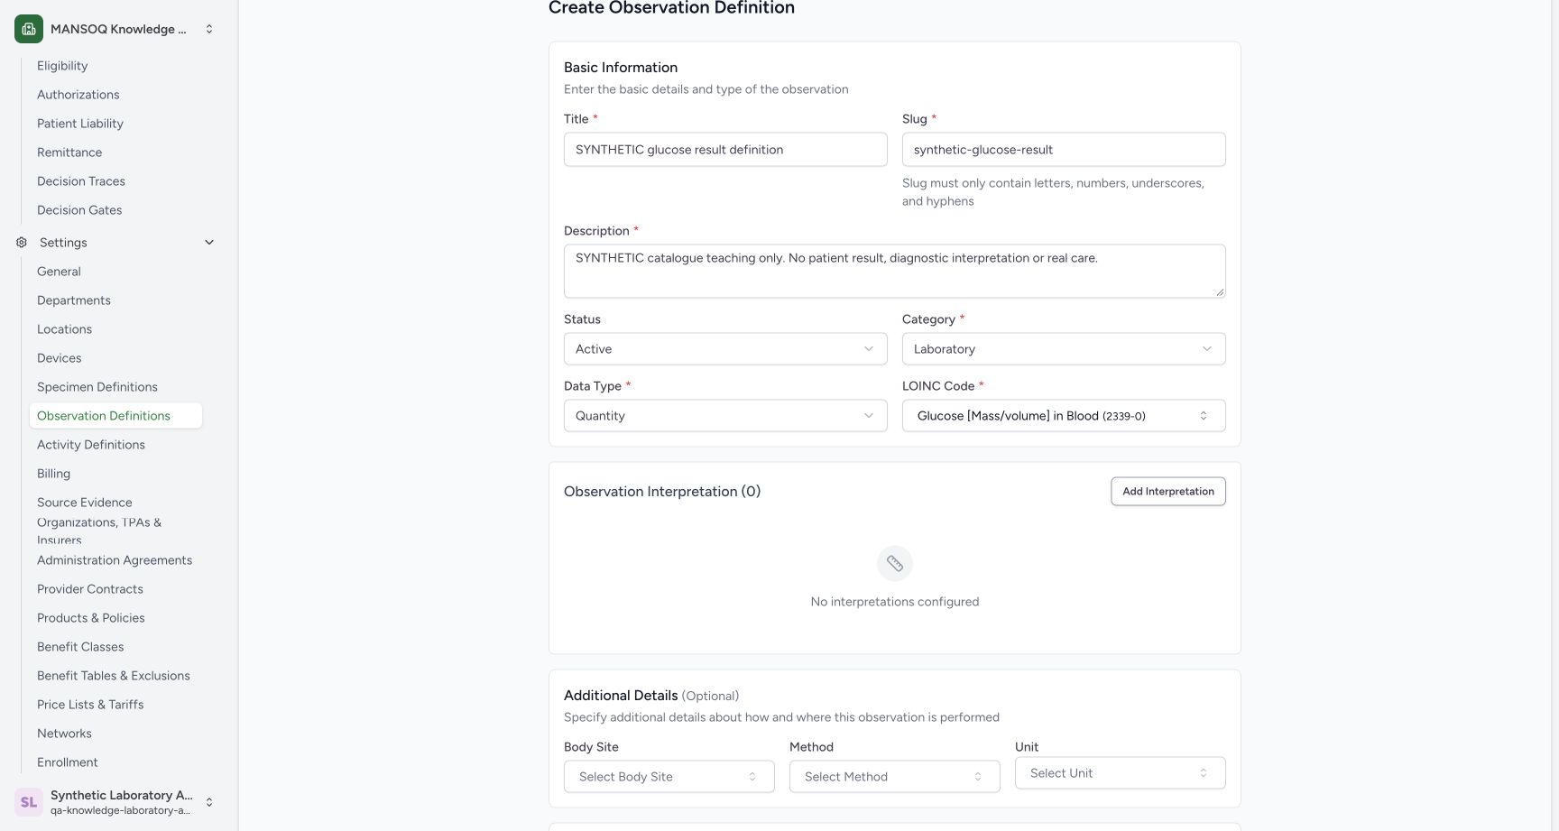
Task: Open Networks page
Action: click(64, 734)
